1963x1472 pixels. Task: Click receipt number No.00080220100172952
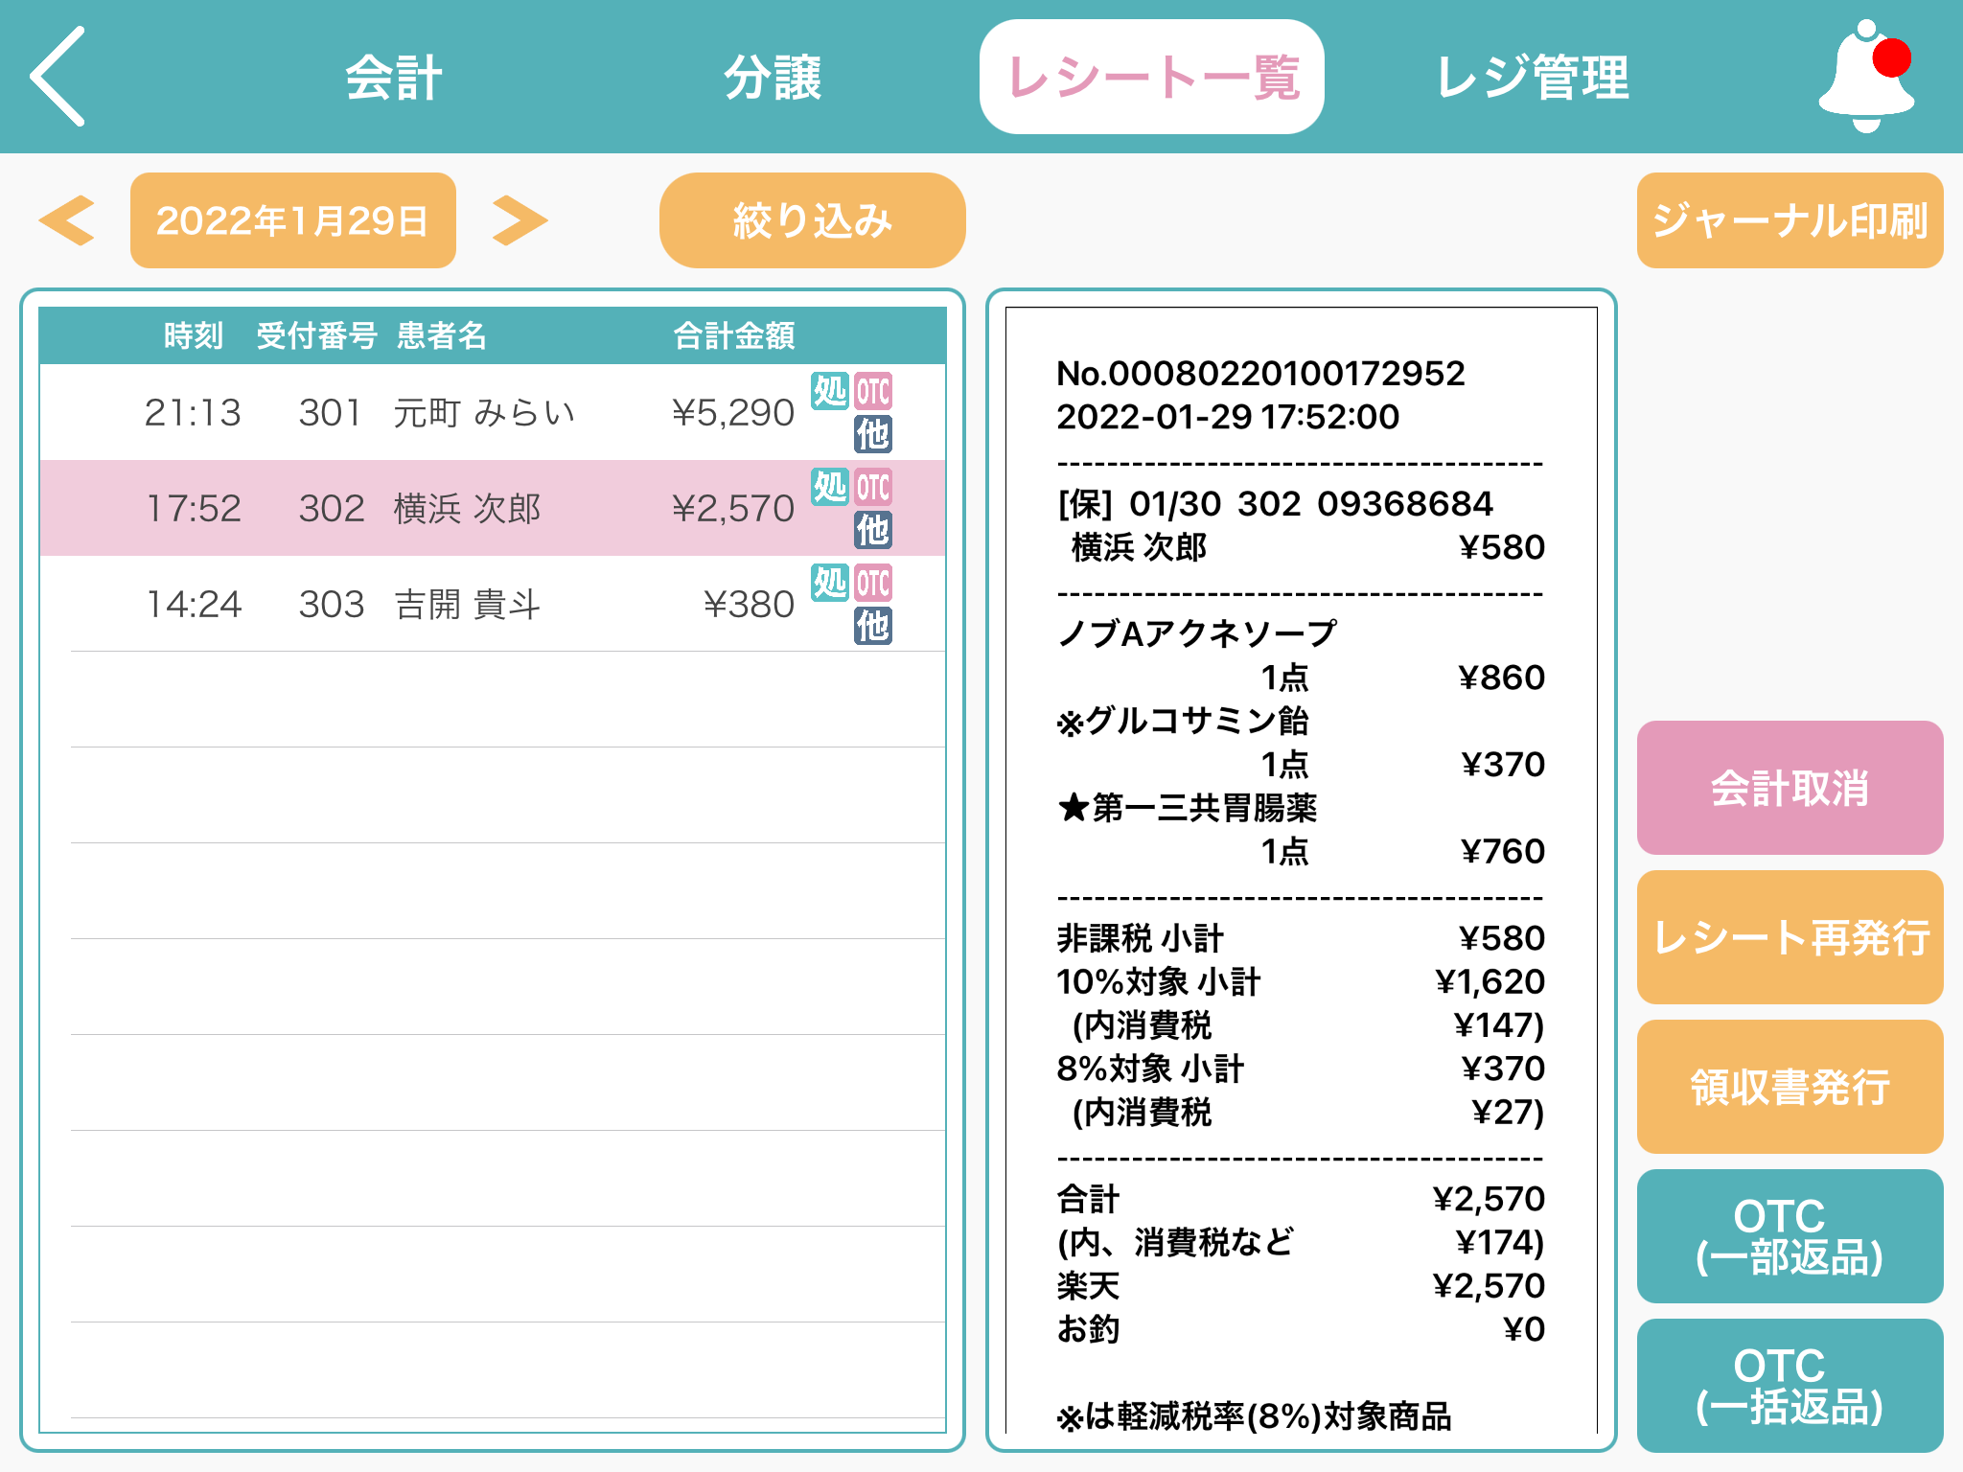[x=1260, y=374]
